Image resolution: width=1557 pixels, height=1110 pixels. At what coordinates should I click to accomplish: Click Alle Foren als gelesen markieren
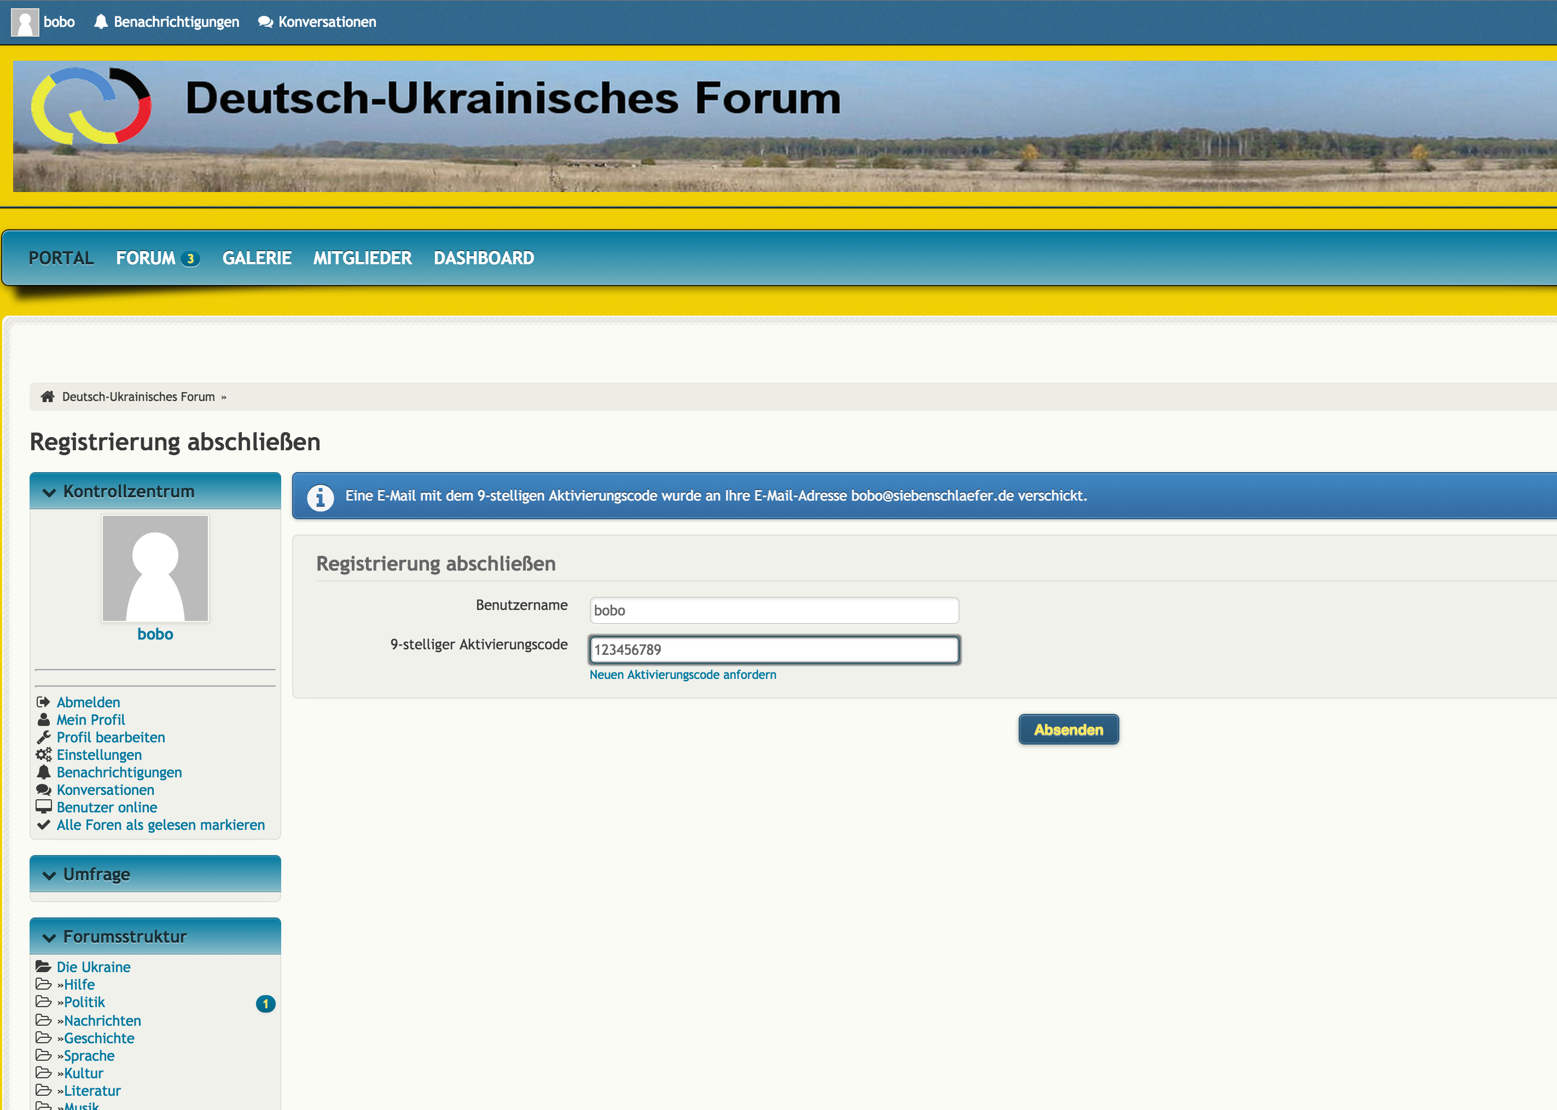pos(161,825)
